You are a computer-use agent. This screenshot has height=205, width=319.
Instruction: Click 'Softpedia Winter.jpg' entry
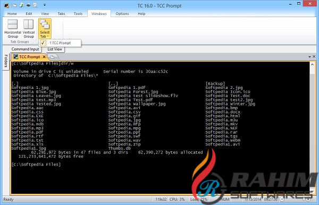[x=230, y=104]
